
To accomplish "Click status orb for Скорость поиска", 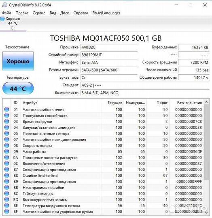I will 6,145.
